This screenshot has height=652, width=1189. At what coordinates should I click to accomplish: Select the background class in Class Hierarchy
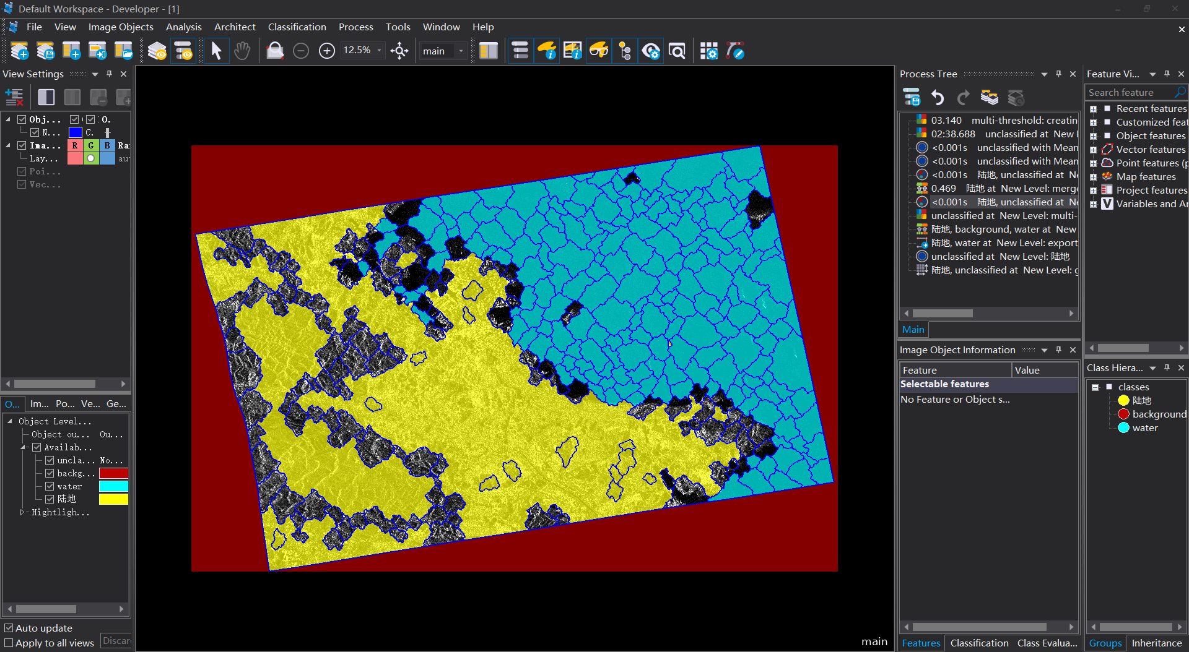click(1159, 414)
